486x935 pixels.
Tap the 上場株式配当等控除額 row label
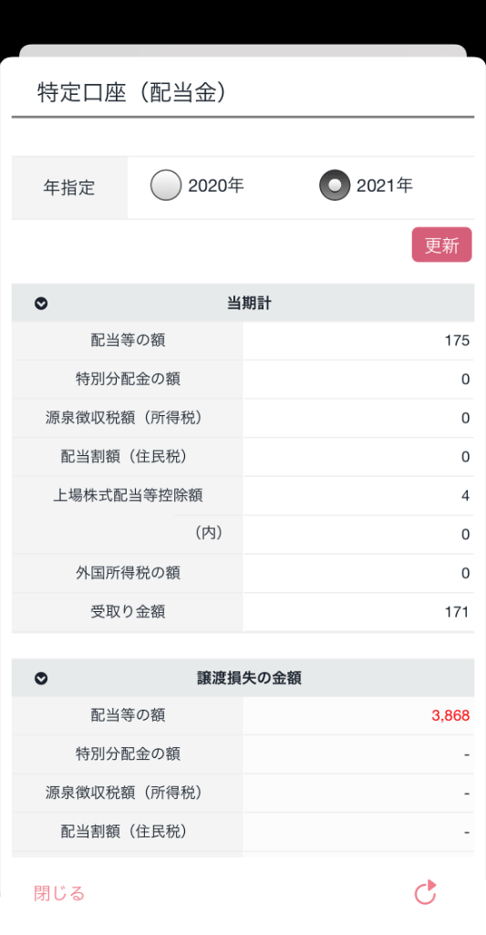(132, 495)
